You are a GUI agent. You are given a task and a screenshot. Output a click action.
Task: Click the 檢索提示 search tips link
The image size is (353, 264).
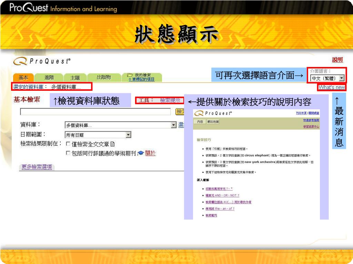pyautogui.click(x=170, y=101)
